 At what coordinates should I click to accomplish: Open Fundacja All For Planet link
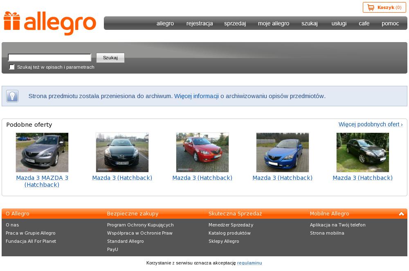(31, 241)
